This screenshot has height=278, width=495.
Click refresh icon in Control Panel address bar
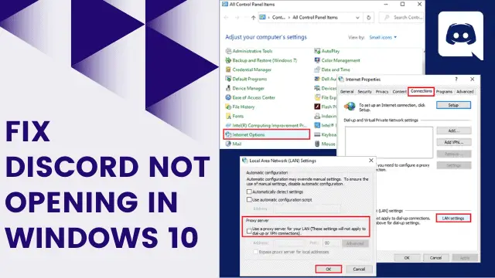(x=368, y=18)
